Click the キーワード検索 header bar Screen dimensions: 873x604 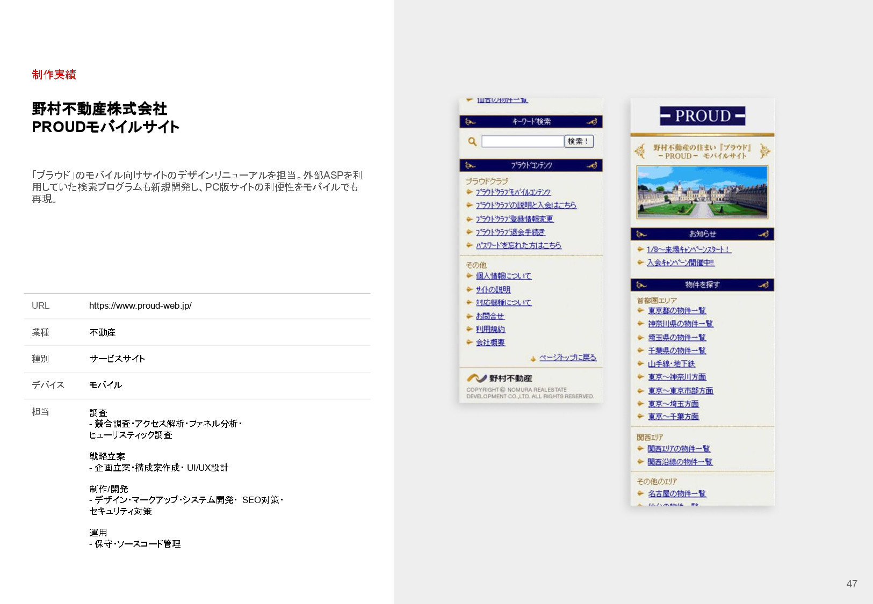tap(531, 121)
